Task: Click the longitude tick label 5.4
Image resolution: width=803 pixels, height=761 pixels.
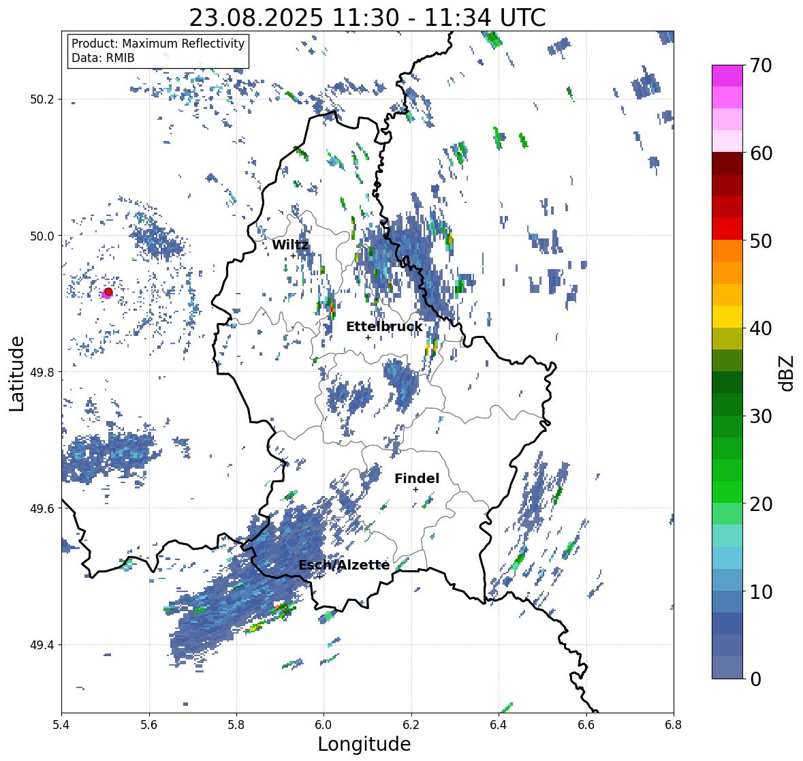Action: pyautogui.click(x=61, y=724)
